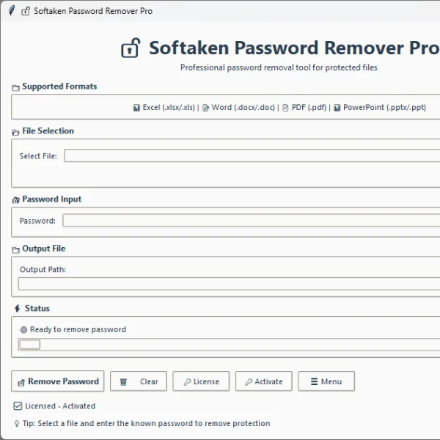The width and height of the screenshot is (440, 440).
Task: Click the 'Excel (.xlsx/.xls)' format text
Action: click(x=169, y=108)
